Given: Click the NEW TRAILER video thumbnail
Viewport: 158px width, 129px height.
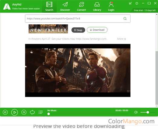Looking at the screenshot, I should (48, 29).
